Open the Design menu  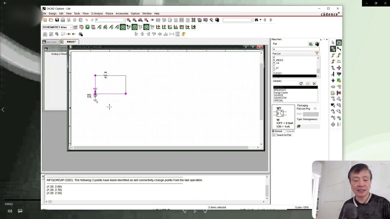(x=52, y=13)
